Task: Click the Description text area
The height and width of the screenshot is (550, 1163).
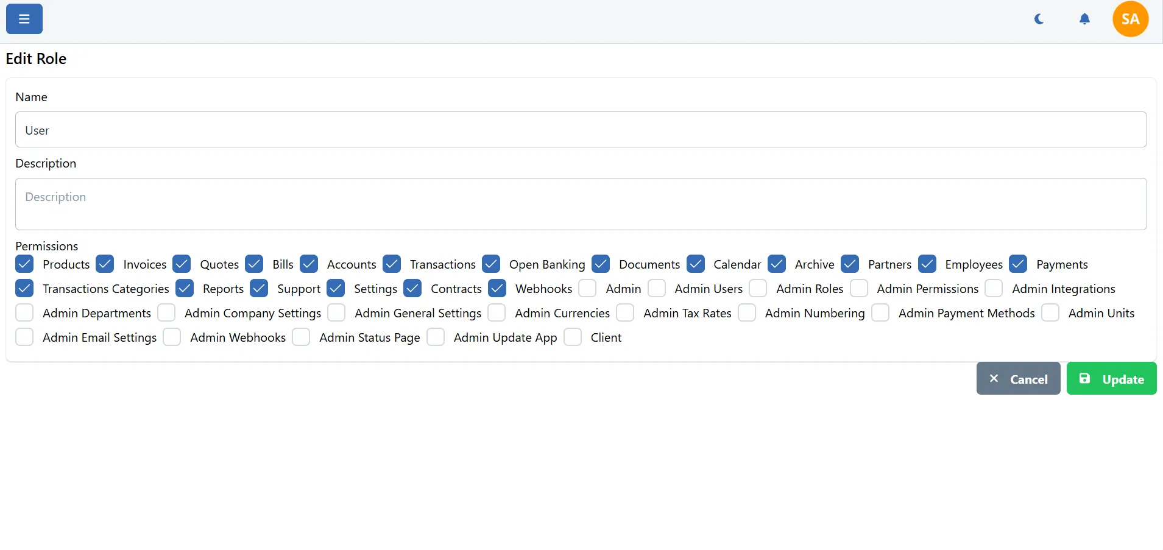Action: [x=581, y=203]
